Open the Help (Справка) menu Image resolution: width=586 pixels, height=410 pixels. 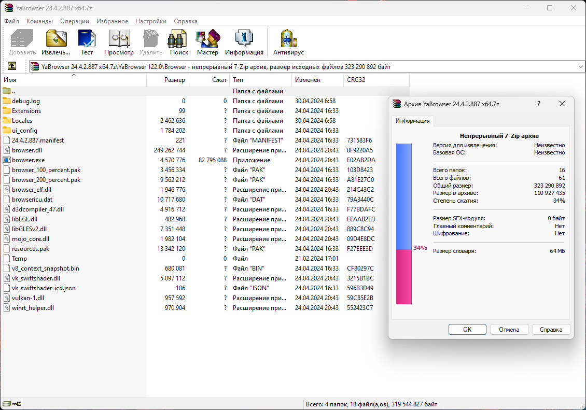pos(186,21)
